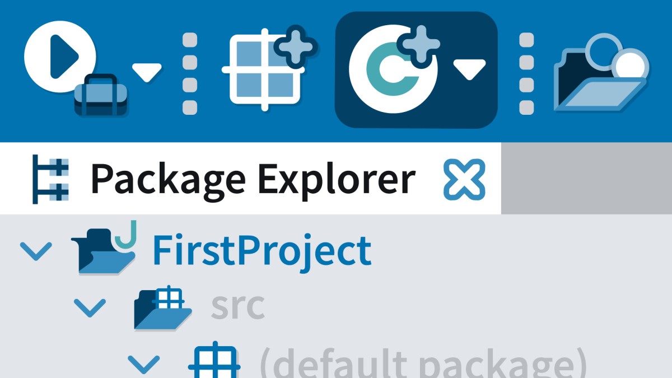Select the FirstProject label
672x378 pixels.
pyautogui.click(x=262, y=250)
